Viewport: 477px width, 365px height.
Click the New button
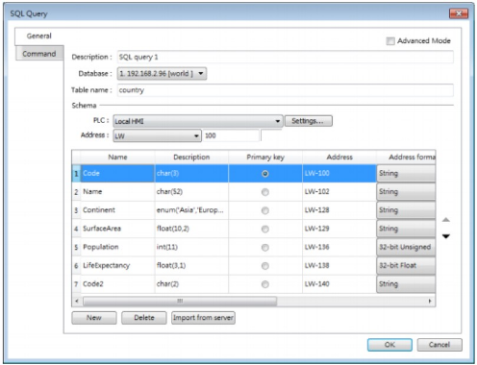(94, 318)
